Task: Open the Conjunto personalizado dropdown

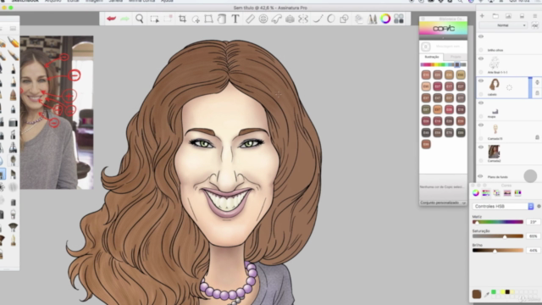Action: [x=443, y=202]
